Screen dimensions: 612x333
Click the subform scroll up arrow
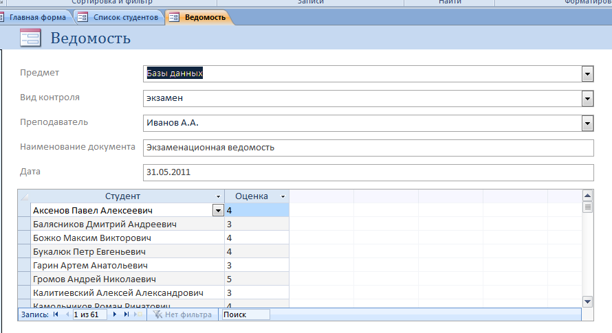(x=587, y=196)
